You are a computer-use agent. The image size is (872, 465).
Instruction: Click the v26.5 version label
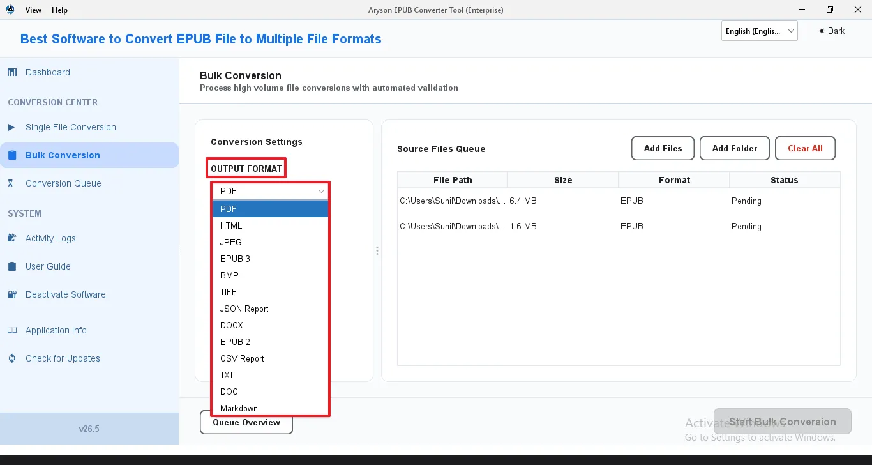(x=89, y=429)
